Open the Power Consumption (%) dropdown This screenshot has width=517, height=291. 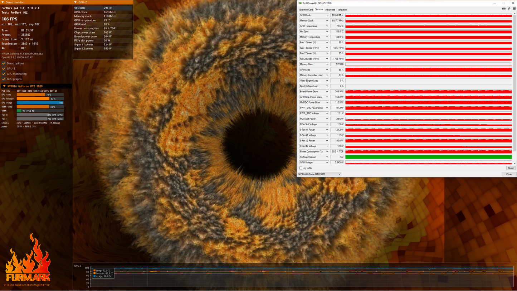327,152
